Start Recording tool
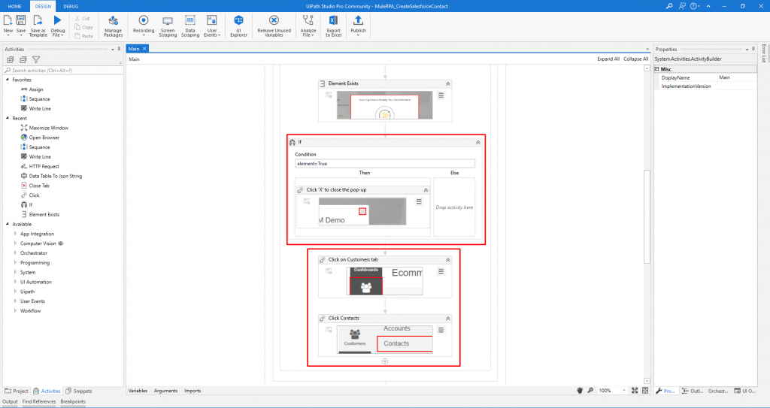Screen dimensions: 770x408 144,26
